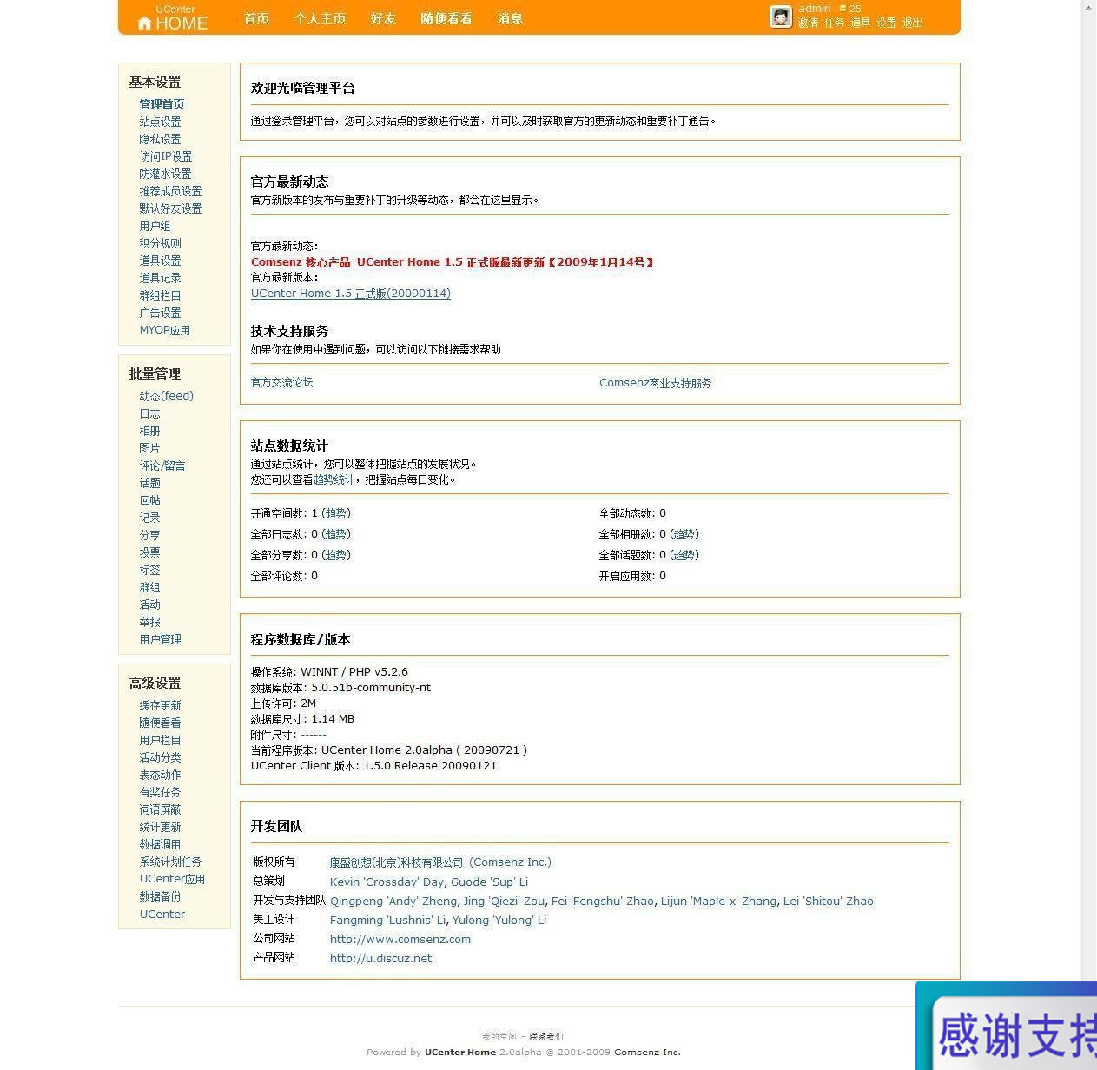
Task: Open the UCenter Home 1.5 正式版(20090114) link
Action: [x=351, y=294]
